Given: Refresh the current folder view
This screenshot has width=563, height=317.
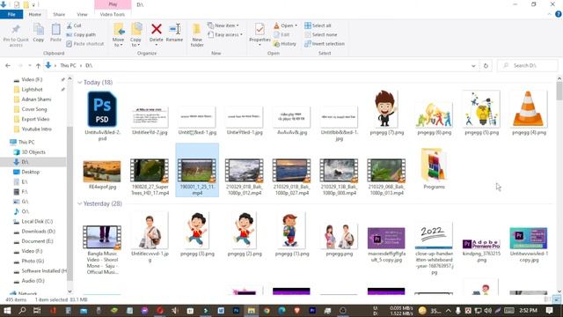Looking at the screenshot, I should click(x=486, y=66).
